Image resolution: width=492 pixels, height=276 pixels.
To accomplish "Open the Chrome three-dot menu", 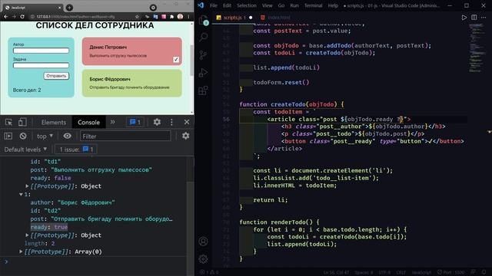I will [188, 17].
